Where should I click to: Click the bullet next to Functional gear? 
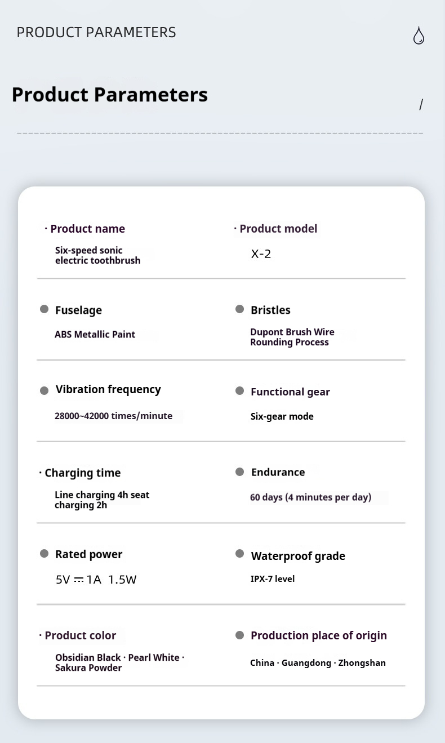click(240, 391)
